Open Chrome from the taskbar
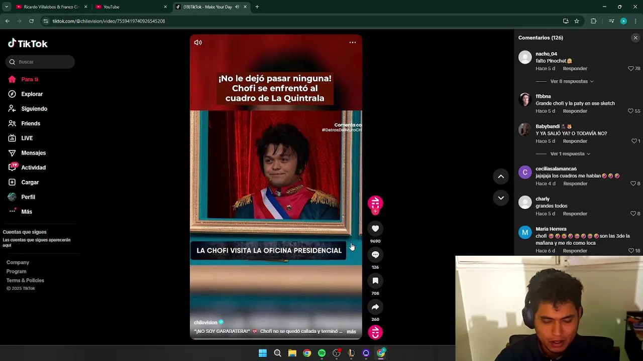Screen dimensions: 643x361 307,353
